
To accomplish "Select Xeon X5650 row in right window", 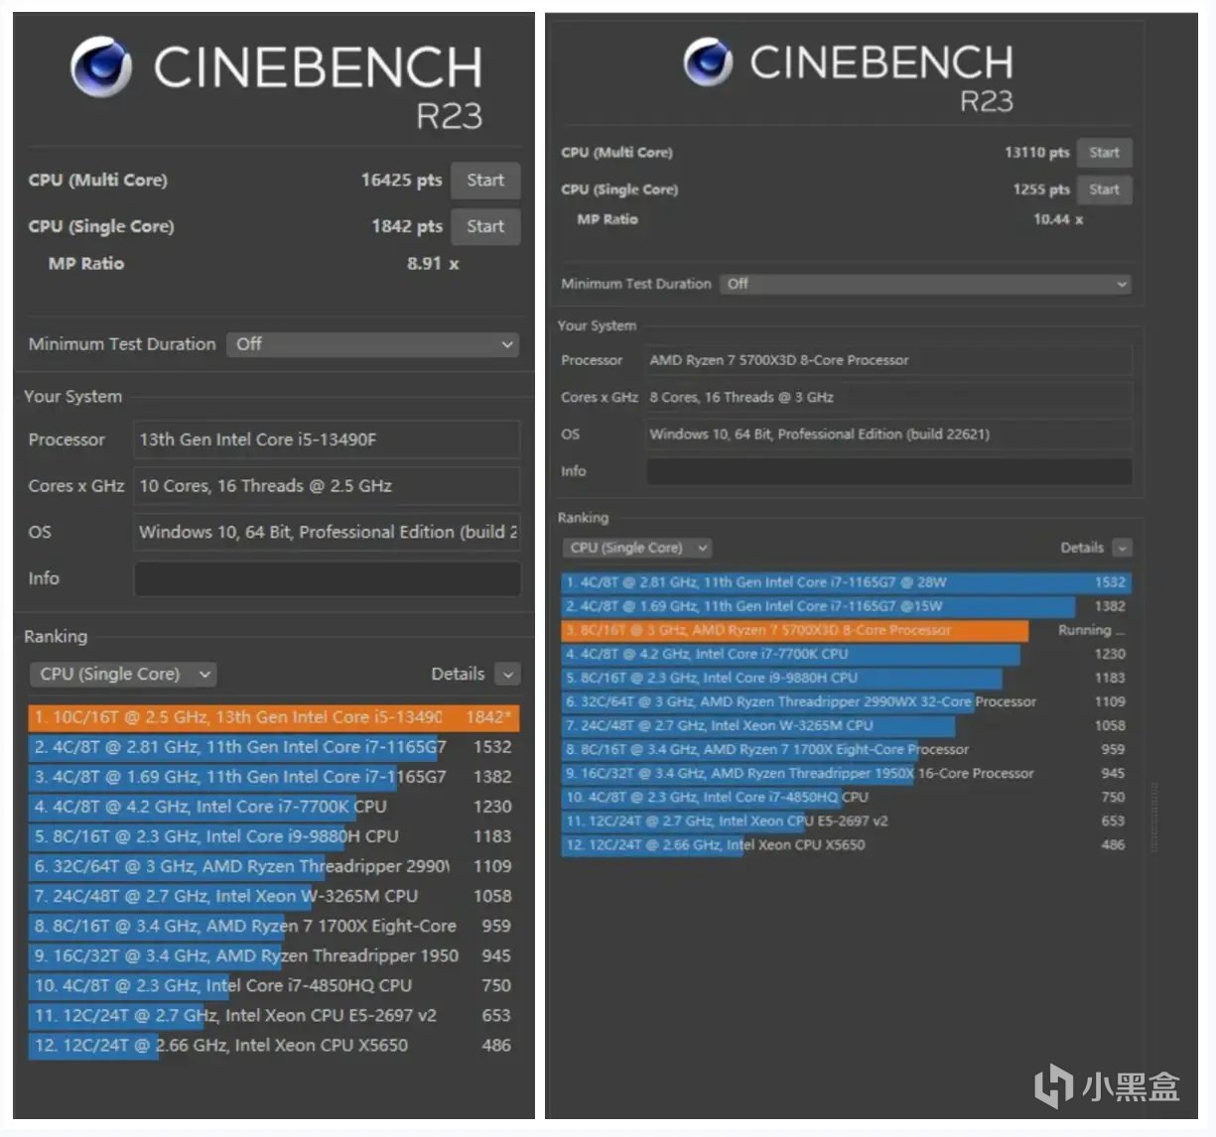I will point(846,844).
